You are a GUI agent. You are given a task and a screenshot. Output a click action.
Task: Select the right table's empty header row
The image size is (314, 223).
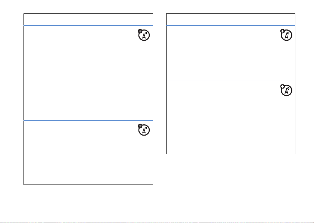pos(230,19)
